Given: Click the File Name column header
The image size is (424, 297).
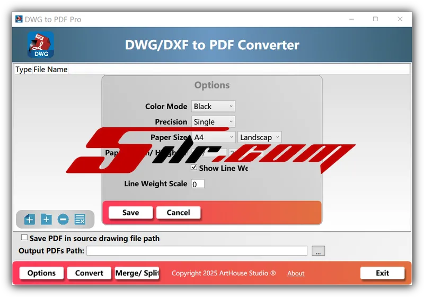Looking at the screenshot, I should pos(50,69).
